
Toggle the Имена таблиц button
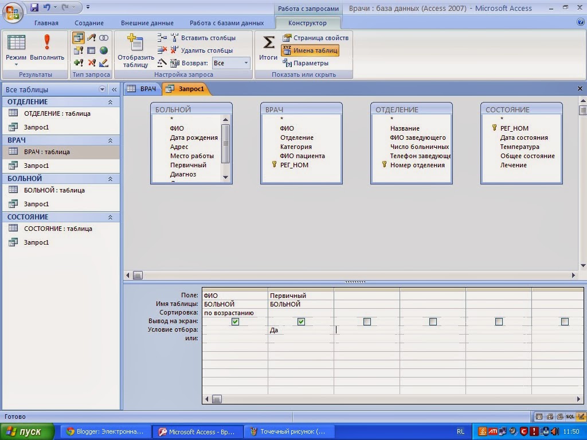click(310, 50)
